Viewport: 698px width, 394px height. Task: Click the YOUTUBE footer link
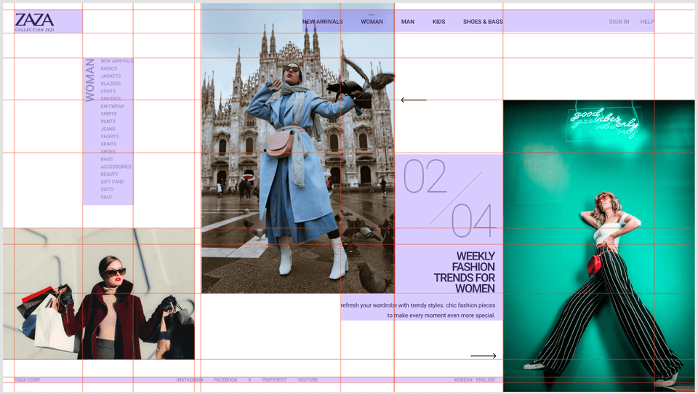tap(308, 379)
